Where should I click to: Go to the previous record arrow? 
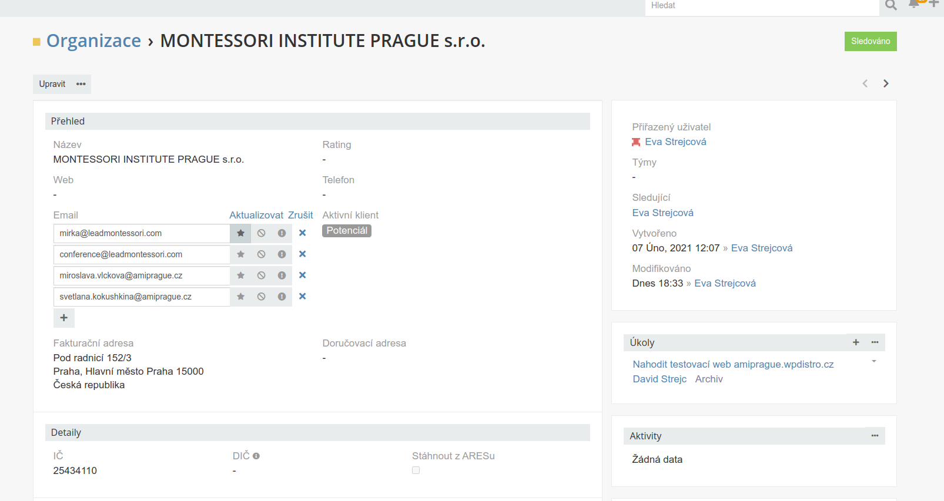coord(865,83)
